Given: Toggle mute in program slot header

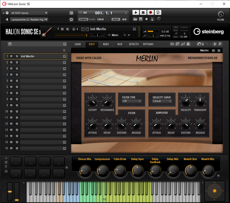Looking at the screenshot, I should 62,29.
